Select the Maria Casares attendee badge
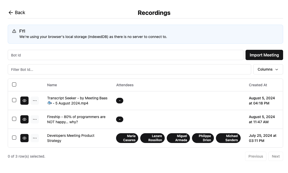 tap(127, 138)
